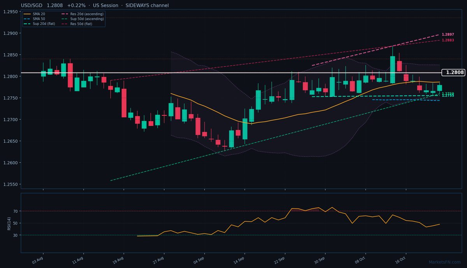The image size is (467, 268).
Task: Click the RSI 50 level label
Action: [16, 223]
